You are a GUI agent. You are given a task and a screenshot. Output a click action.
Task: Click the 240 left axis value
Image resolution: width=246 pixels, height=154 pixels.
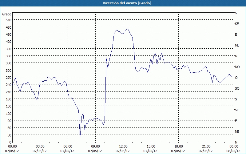[x=9, y=85]
